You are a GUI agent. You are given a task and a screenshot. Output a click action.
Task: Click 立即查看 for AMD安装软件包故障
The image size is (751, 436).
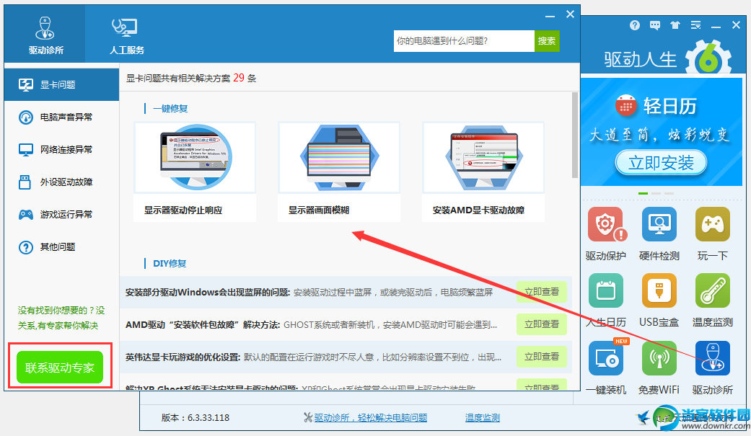[542, 324]
